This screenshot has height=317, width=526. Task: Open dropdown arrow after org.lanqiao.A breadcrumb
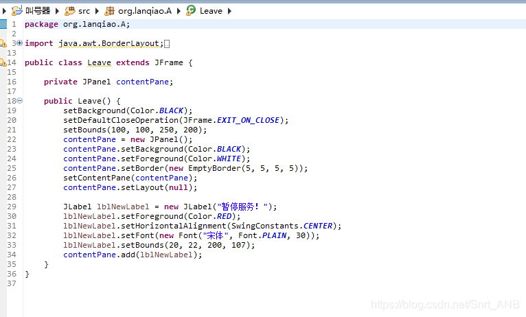tap(179, 11)
